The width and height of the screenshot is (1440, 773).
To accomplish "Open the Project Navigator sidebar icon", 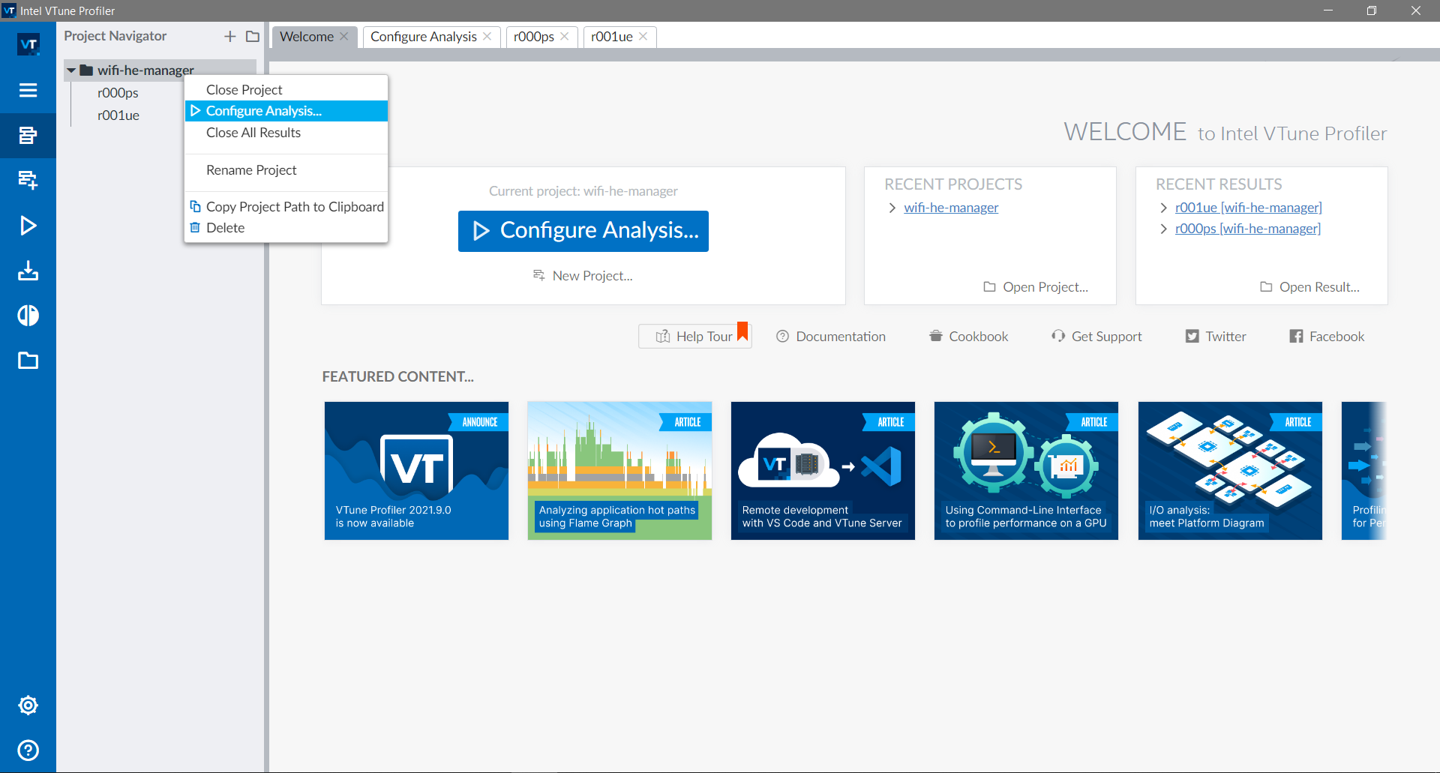I will 28,136.
